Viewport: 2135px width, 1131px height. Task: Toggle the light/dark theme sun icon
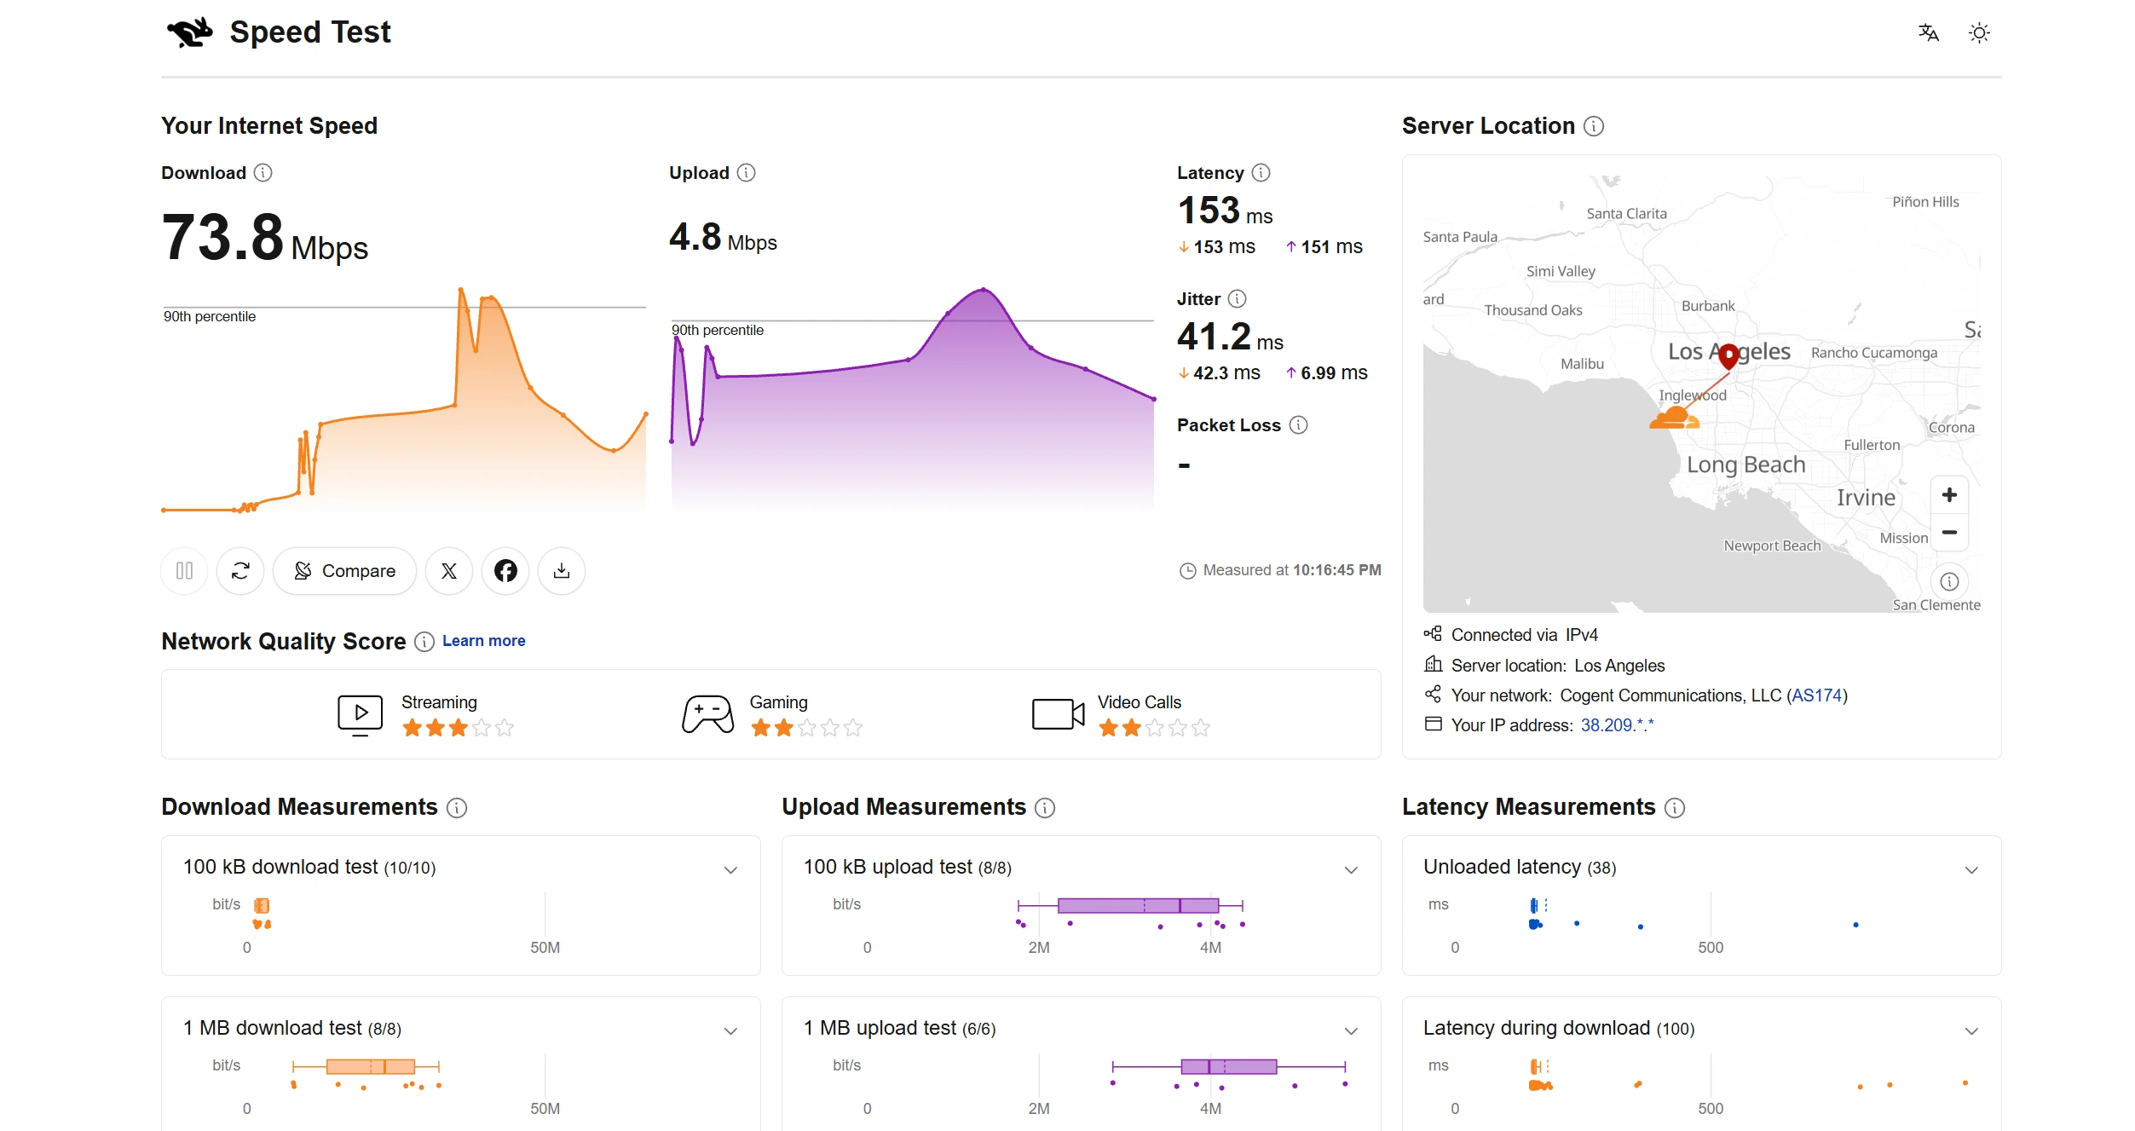click(x=1979, y=33)
